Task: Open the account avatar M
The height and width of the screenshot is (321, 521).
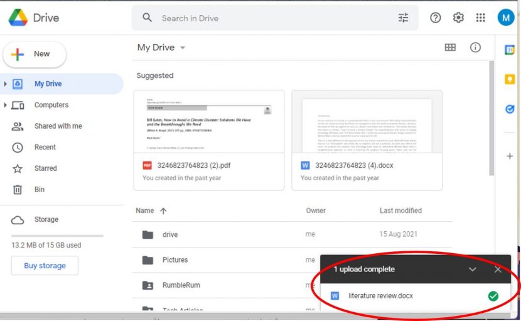Action: coord(506,18)
